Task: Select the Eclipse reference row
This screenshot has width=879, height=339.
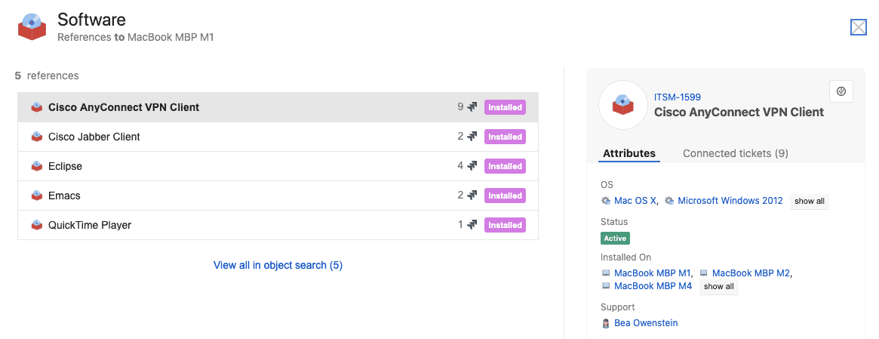Action: click(278, 166)
